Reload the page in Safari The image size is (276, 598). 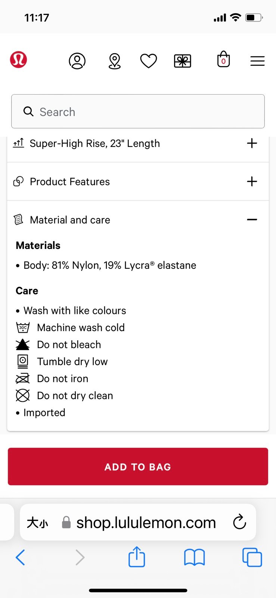coord(239,522)
